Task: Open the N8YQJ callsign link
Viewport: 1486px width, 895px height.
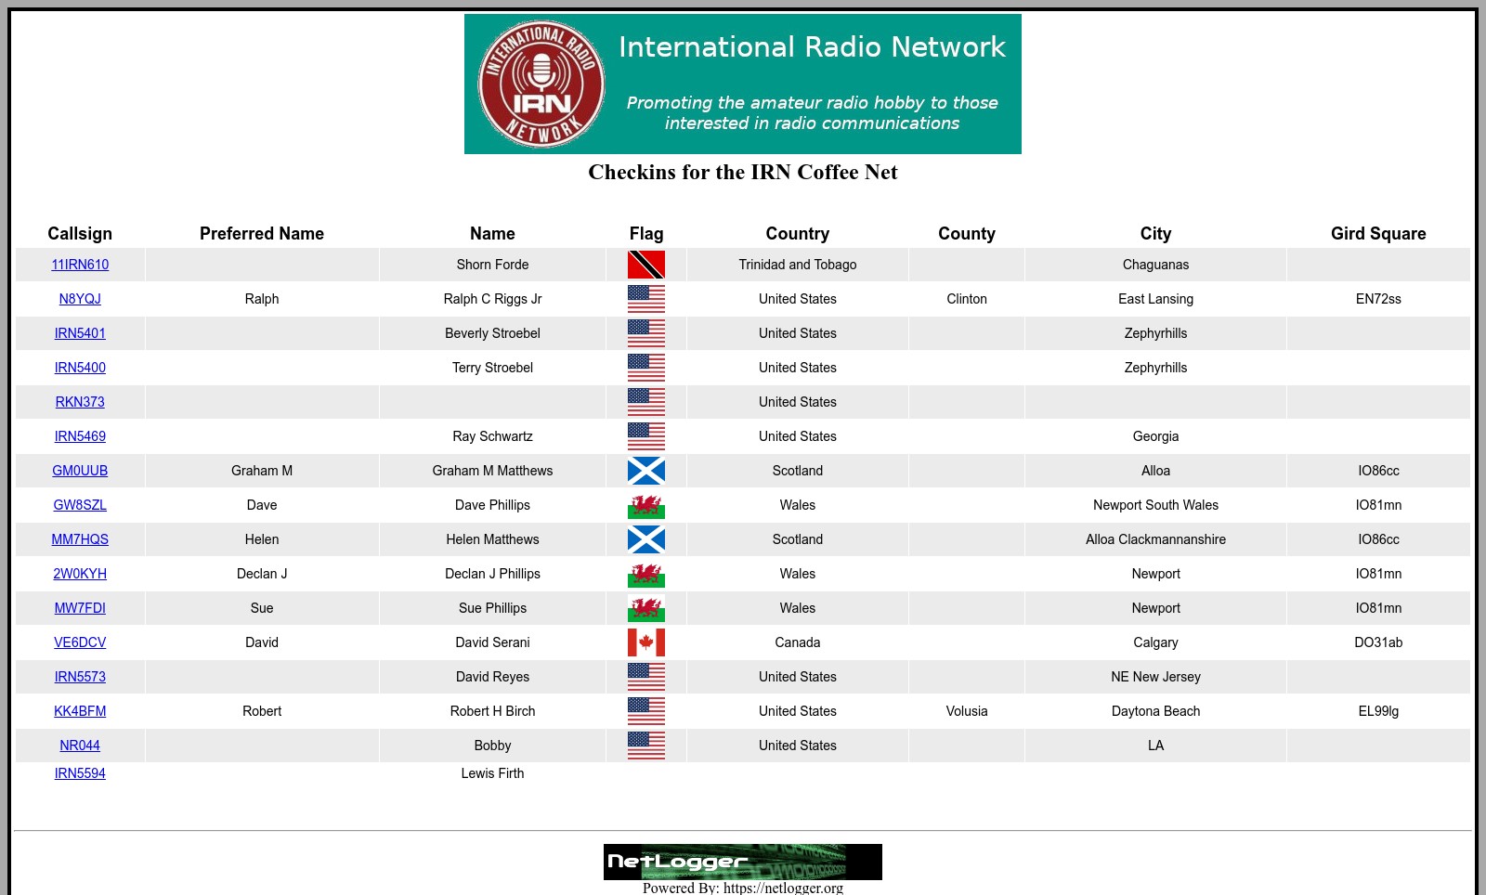Action: [80, 299]
